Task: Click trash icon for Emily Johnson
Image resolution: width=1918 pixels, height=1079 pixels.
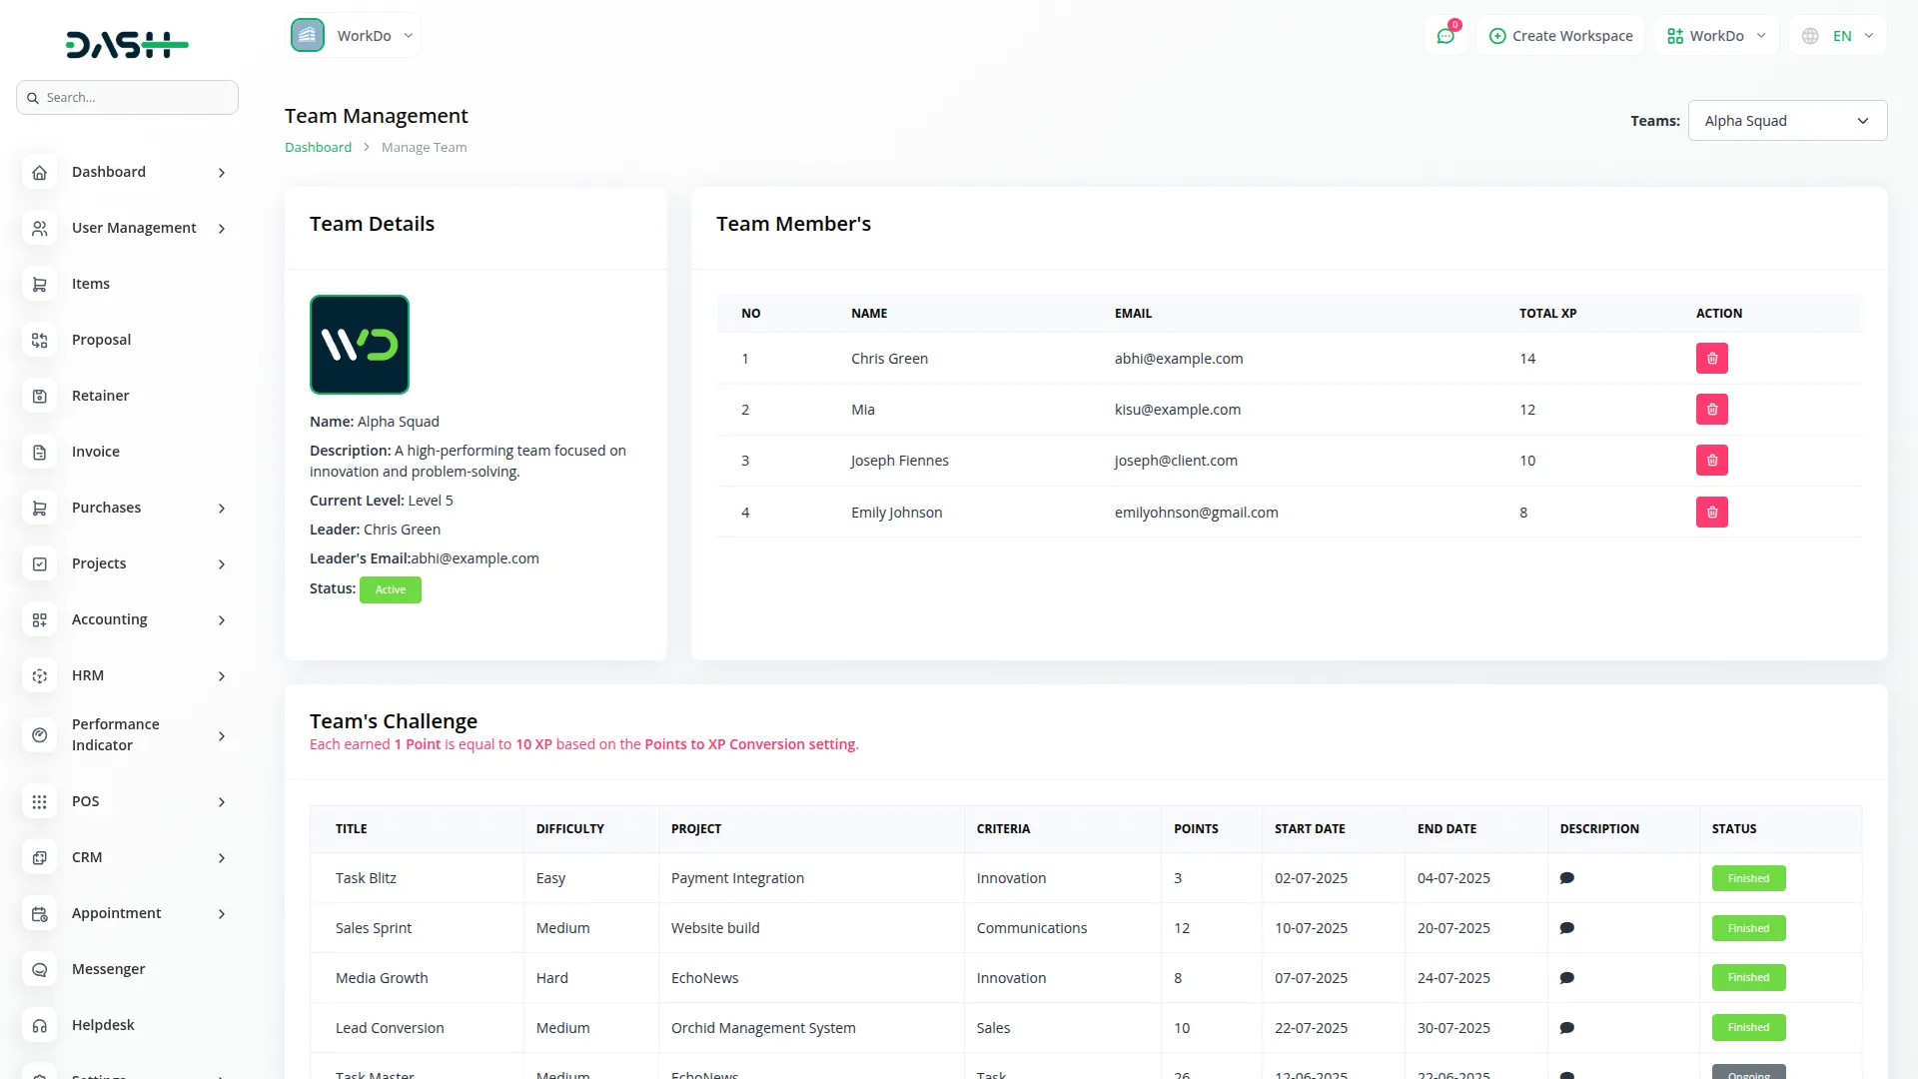Action: (1711, 513)
